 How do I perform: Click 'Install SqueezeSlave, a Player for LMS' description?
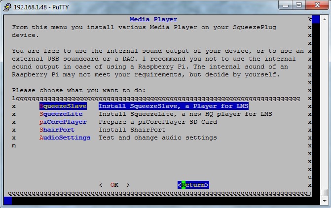[174, 106]
